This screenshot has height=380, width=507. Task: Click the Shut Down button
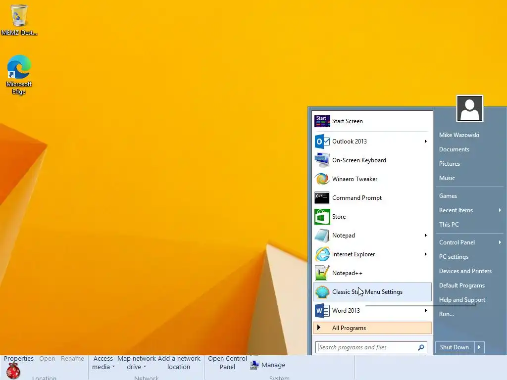pos(455,347)
